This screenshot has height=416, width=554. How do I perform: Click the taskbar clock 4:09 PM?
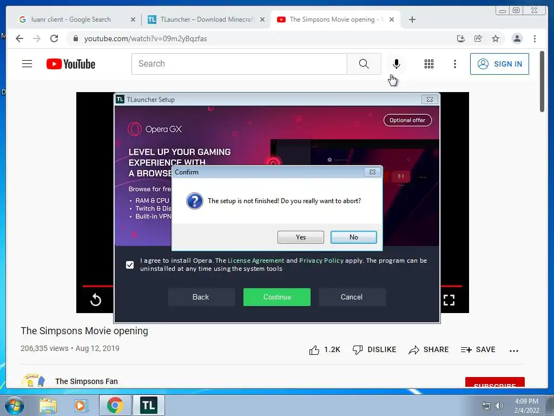click(526, 401)
